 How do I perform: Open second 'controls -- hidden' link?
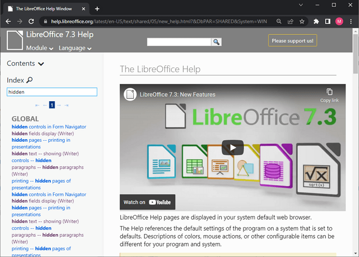coord(32,228)
